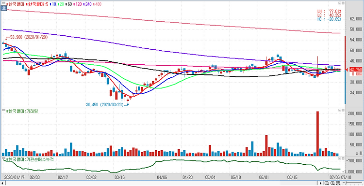
Task: Click the 150,000 volume axis label
Action: pos(354,124)
